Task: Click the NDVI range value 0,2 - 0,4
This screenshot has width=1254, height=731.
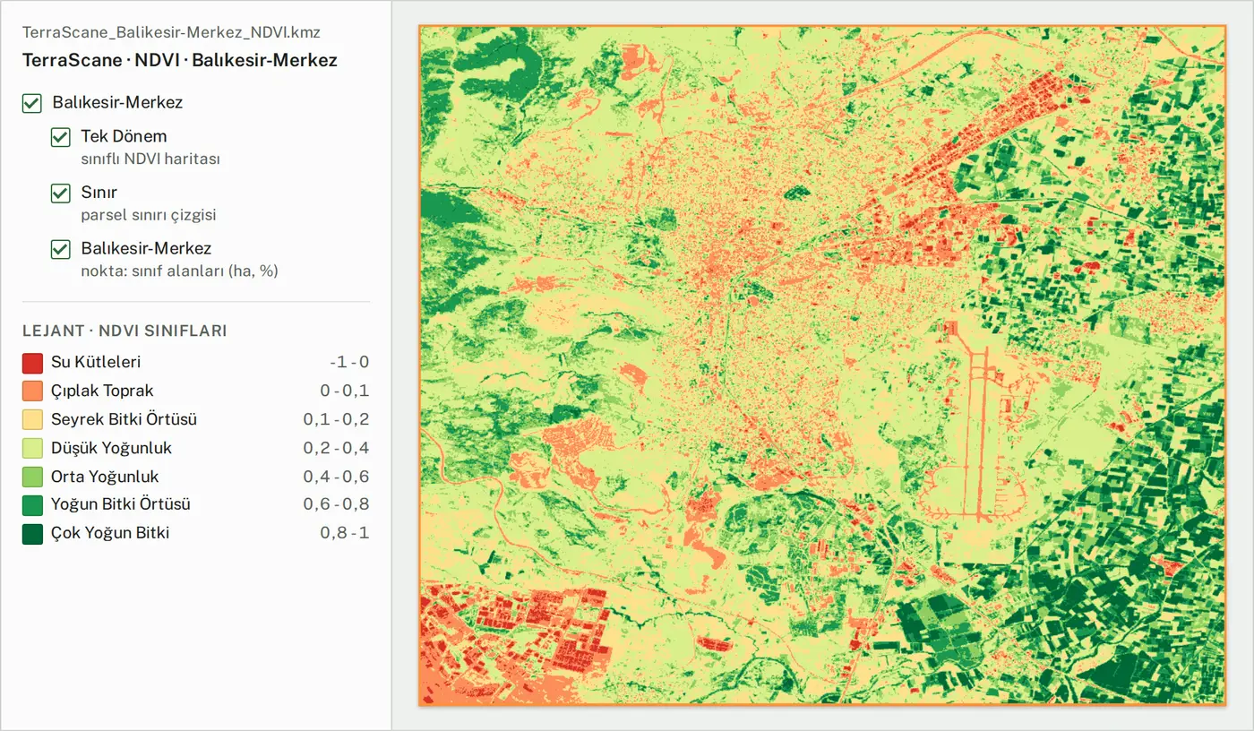Action: [336, 448]
